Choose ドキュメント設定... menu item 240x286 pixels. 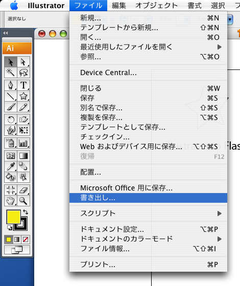pos(148,229)
